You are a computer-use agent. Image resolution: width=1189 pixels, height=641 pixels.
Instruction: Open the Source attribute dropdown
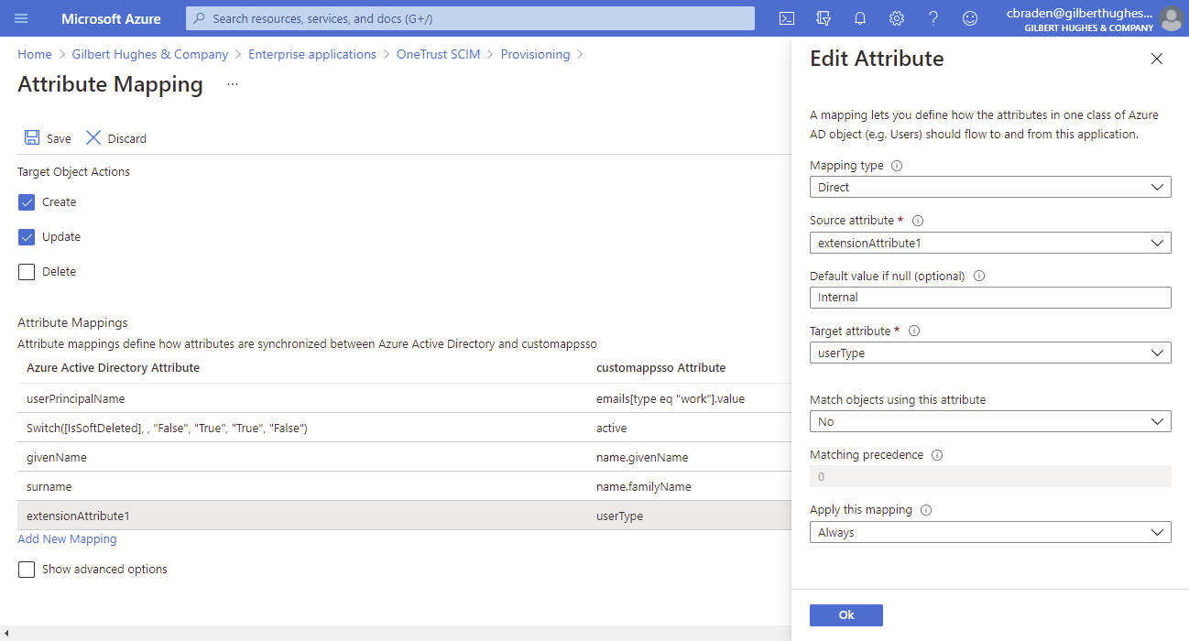[x=989, y=243]
